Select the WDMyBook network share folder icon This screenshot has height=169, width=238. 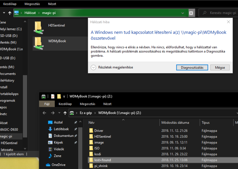[39, 43]
